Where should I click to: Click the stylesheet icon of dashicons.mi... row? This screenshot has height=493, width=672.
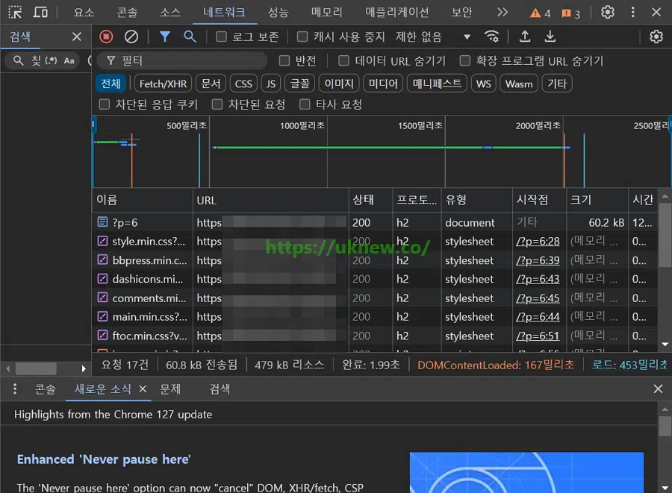(x=102, y=279)
